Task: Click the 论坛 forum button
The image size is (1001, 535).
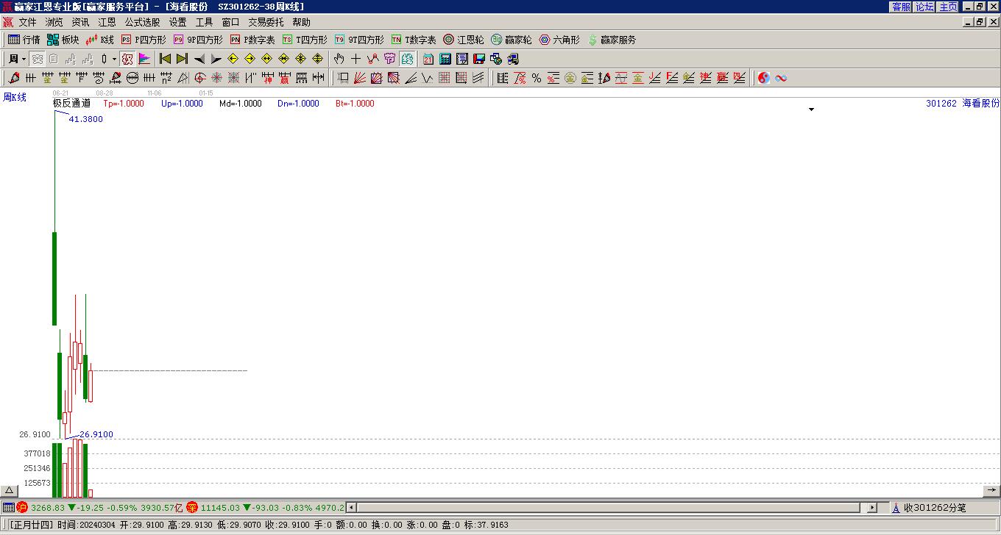Action: coord(924,7)
